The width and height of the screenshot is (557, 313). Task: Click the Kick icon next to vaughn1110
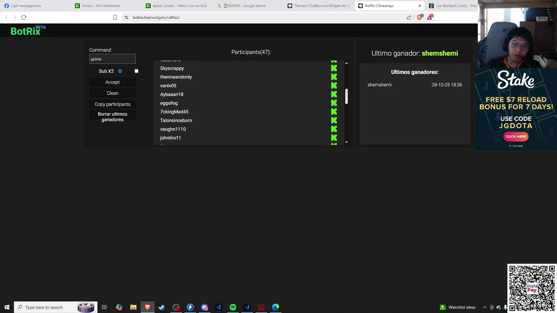pos(334,129)
